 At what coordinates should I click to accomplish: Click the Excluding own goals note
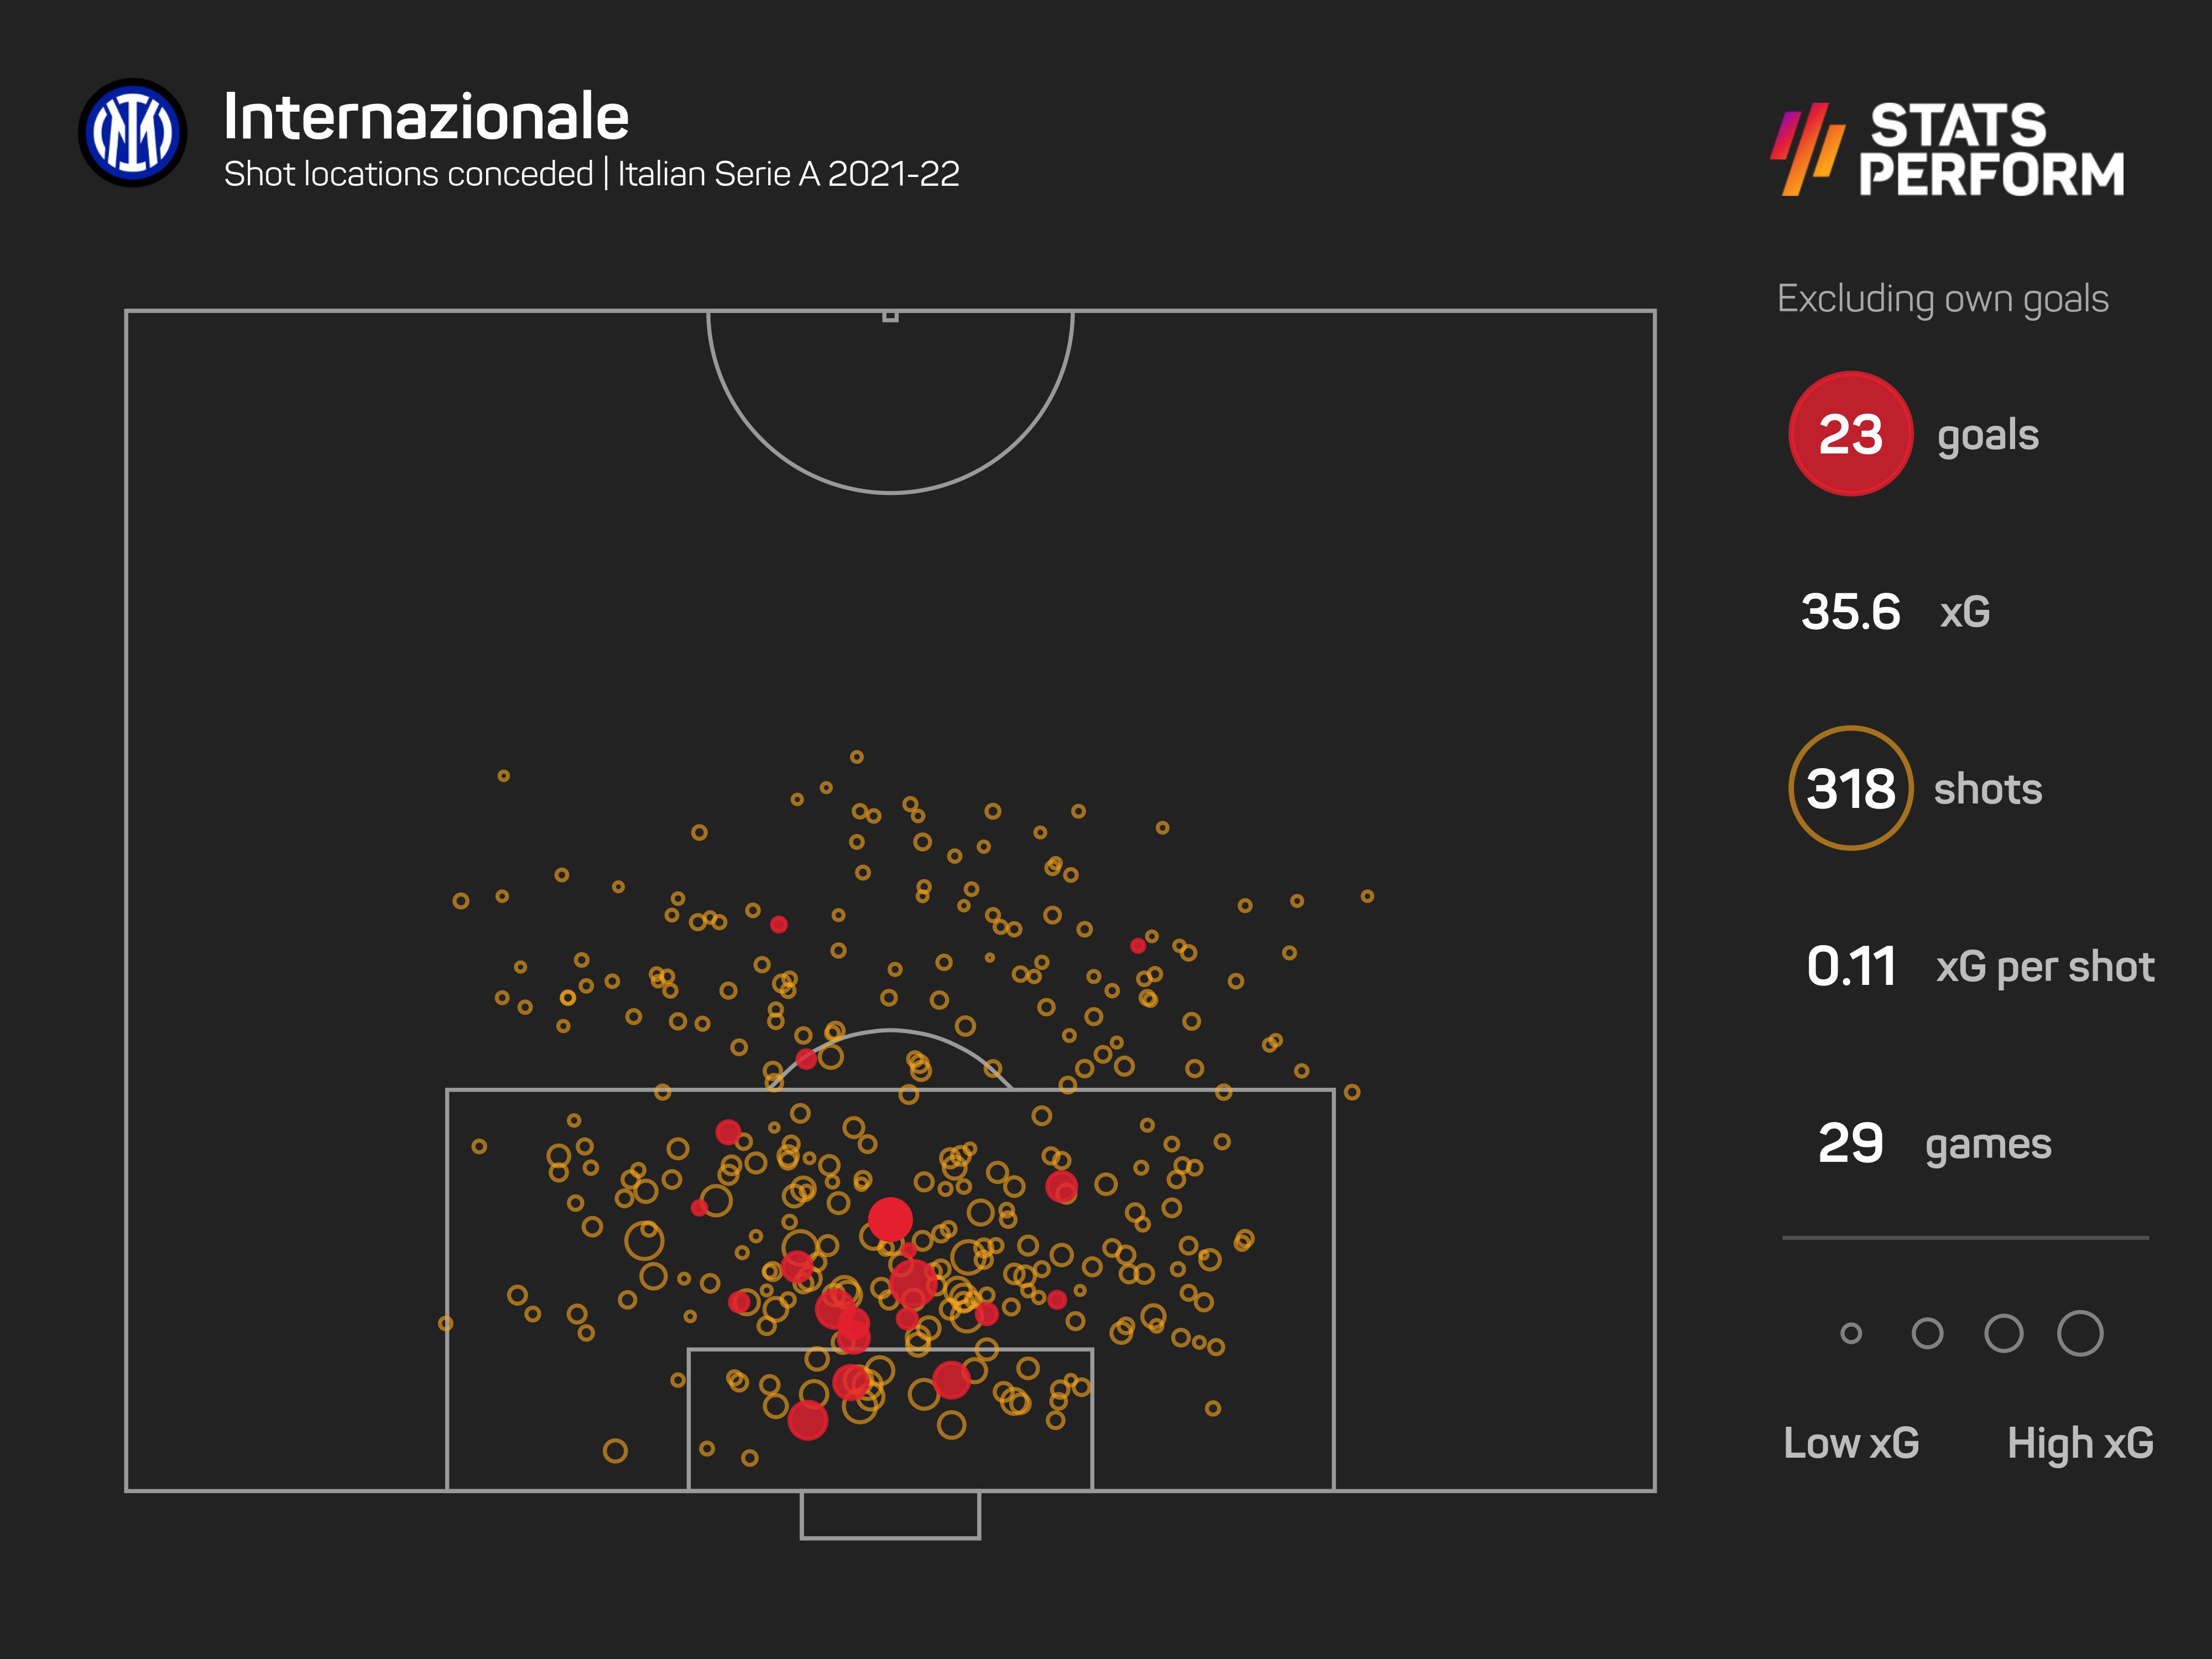pyautogui.click(x=1943, y=299)
